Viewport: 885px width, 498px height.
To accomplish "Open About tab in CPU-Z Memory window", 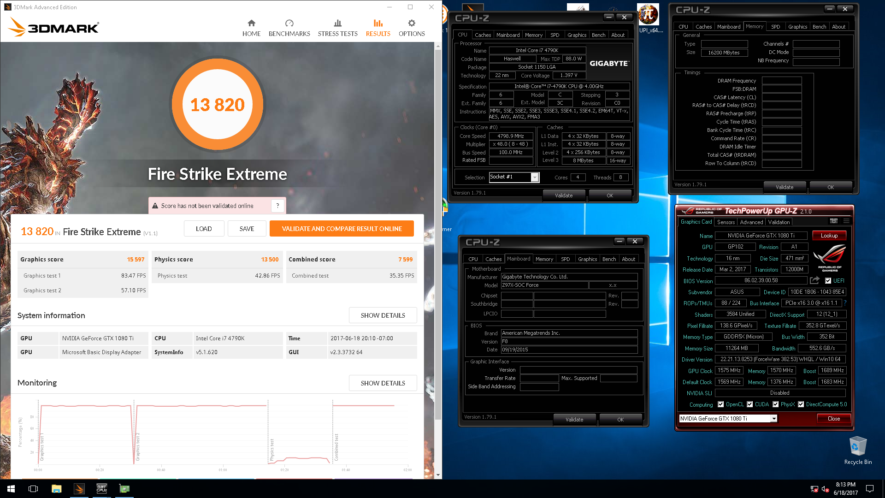I will click(x=838, y=27).
